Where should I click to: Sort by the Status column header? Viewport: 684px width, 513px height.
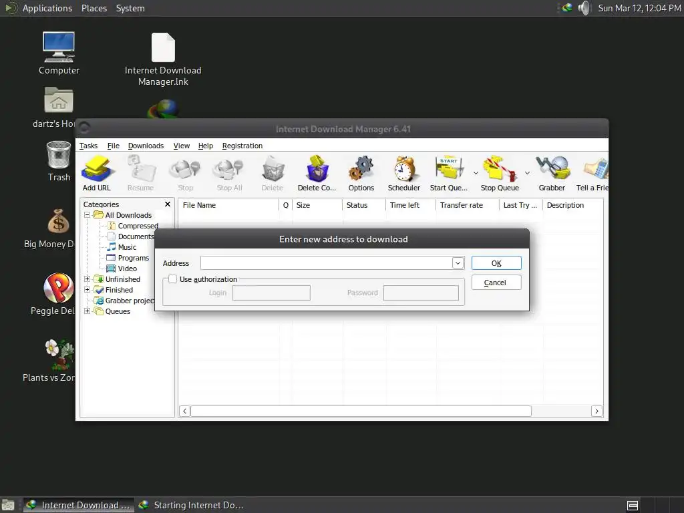tap(364, 205)
